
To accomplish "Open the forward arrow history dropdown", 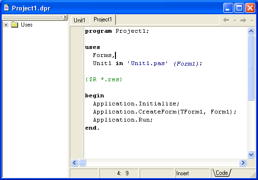I will click(252, 20).
